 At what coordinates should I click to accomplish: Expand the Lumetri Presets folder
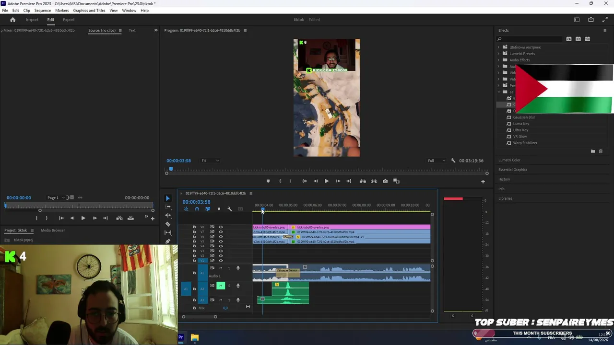click(498, 54)
